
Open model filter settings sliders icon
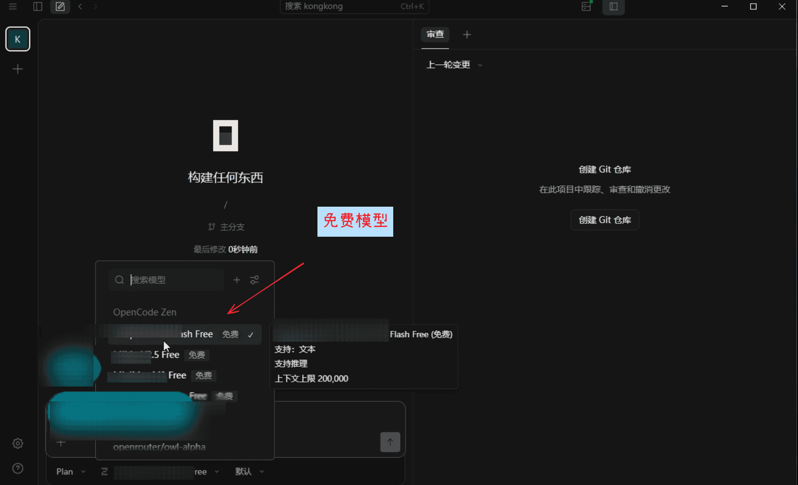[255, 280]
